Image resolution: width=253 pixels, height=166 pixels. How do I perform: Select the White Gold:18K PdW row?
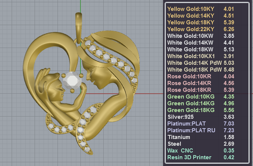[201, 70]
